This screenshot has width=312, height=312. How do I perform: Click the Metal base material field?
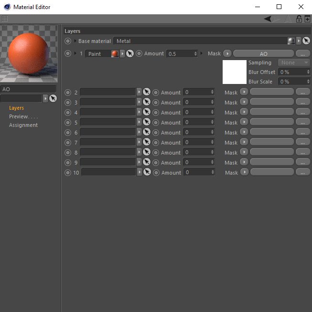(204, 41)
